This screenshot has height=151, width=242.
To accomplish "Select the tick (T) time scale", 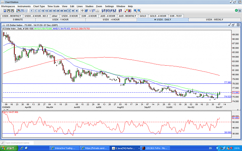I will (x=31, y=11).
